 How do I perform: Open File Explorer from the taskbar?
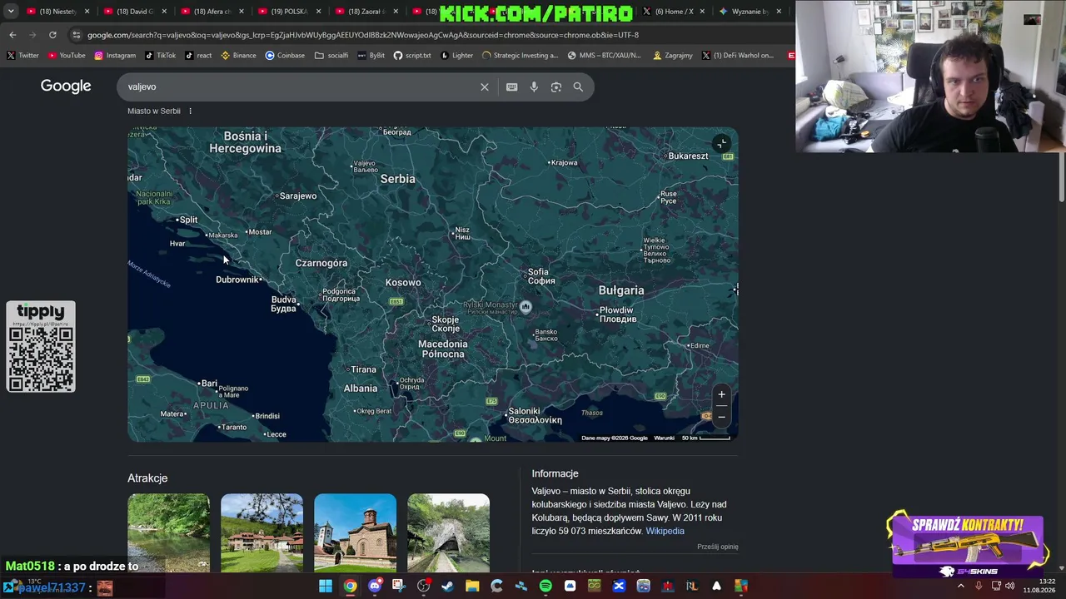point(472,587)
